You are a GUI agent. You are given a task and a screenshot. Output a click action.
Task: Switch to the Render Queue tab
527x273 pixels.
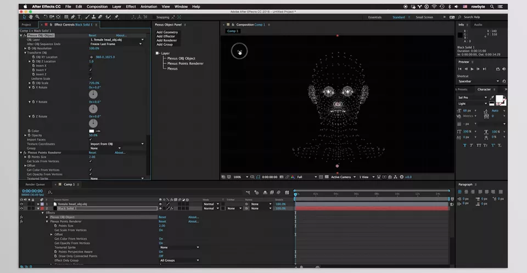(35, 184)
